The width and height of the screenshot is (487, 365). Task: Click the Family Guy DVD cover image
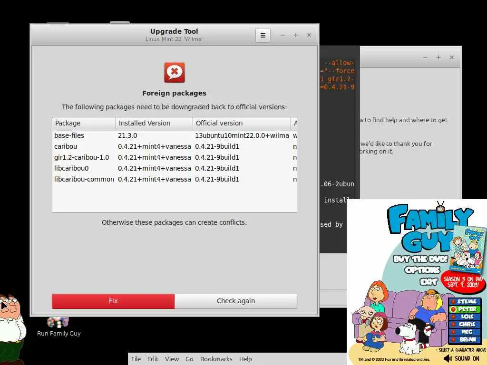468,249
